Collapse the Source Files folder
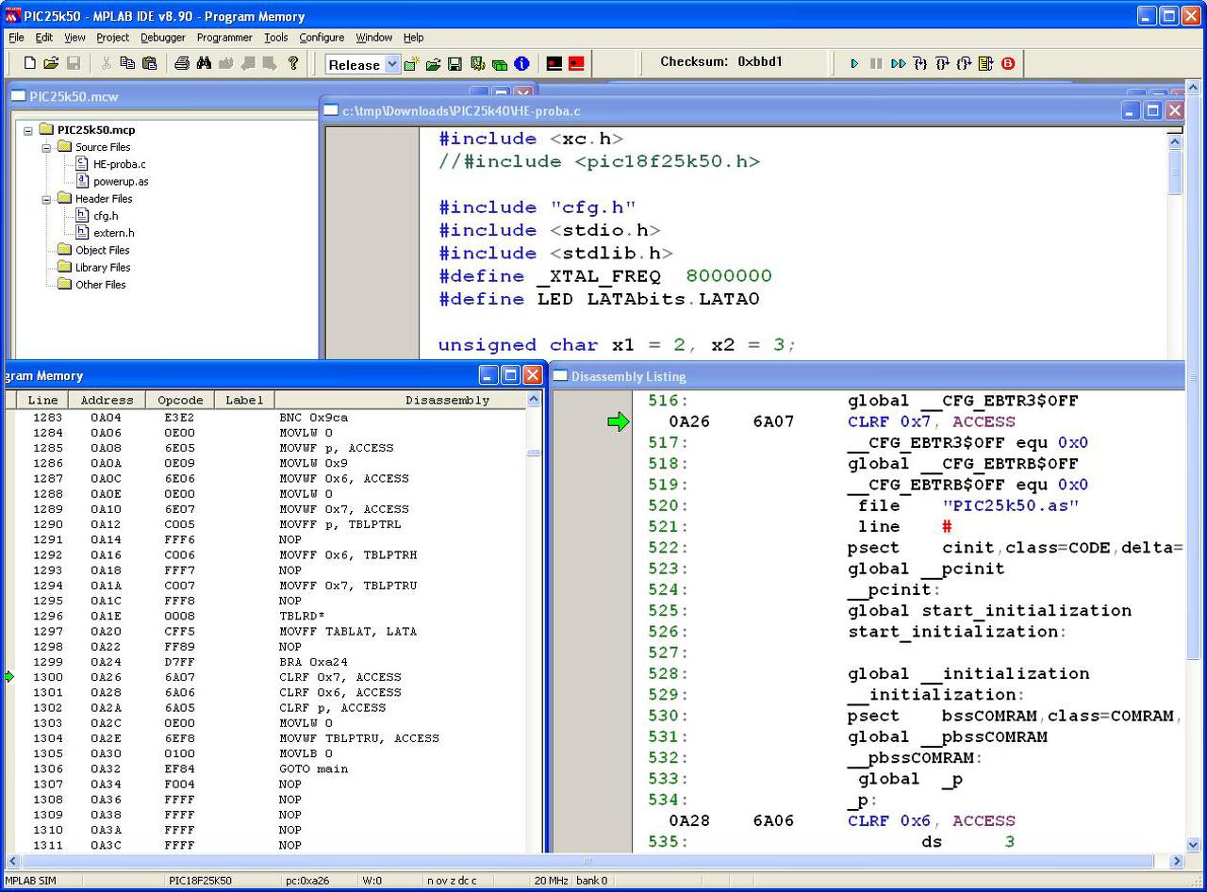 pos(46,147)
